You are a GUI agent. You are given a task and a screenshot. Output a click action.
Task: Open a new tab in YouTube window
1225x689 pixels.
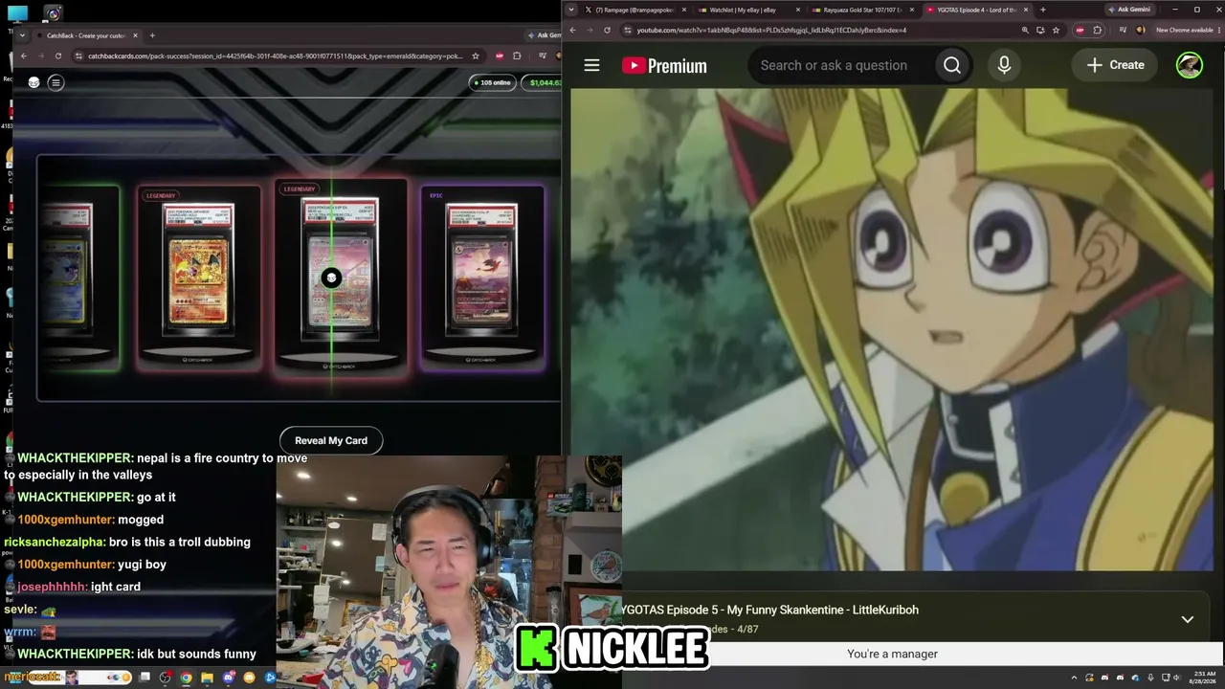tap(1042, 10)
